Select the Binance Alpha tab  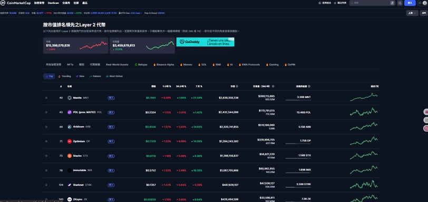click(163, 65)
